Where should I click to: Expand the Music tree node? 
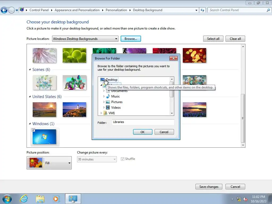104,96
